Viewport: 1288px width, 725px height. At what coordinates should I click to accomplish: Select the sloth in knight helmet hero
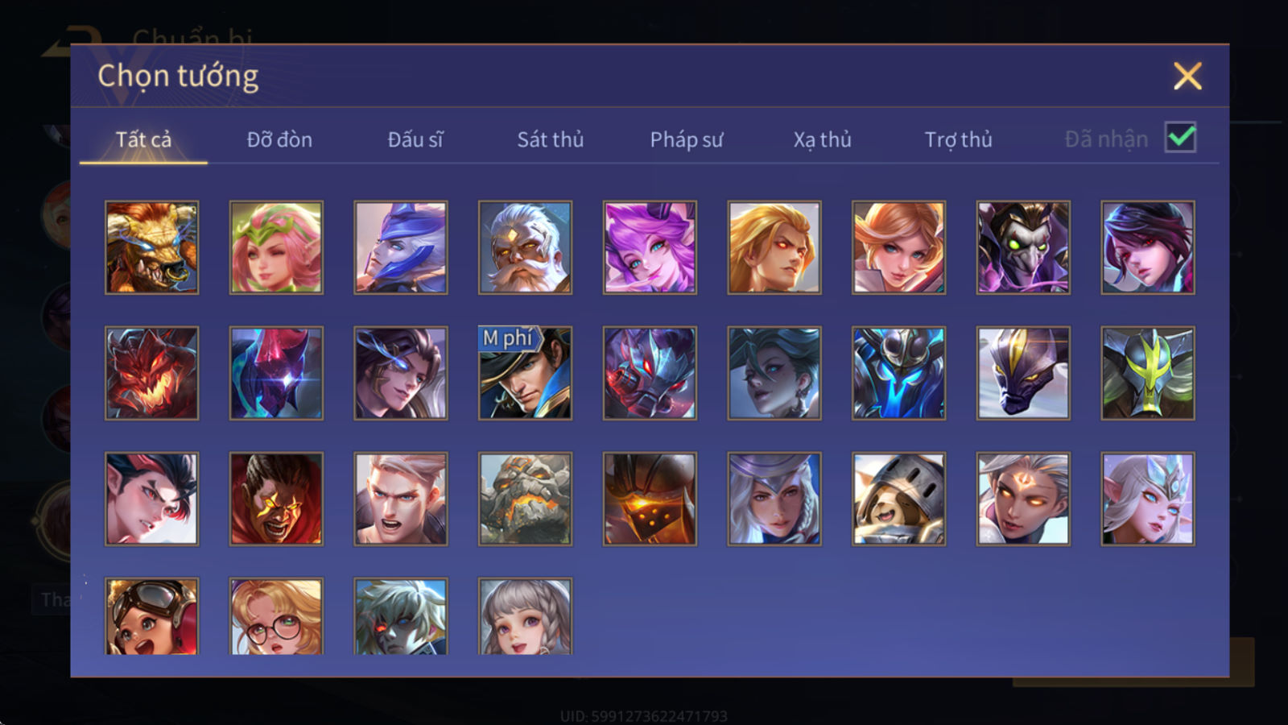pos(898,499)
